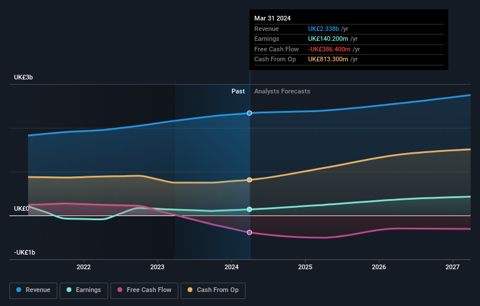Click the UK£140.200m earnings value
480x306 pixels.
point(328,39)
